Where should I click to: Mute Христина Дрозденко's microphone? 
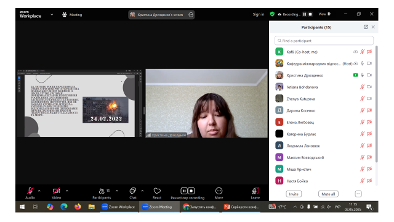point(362,75)
